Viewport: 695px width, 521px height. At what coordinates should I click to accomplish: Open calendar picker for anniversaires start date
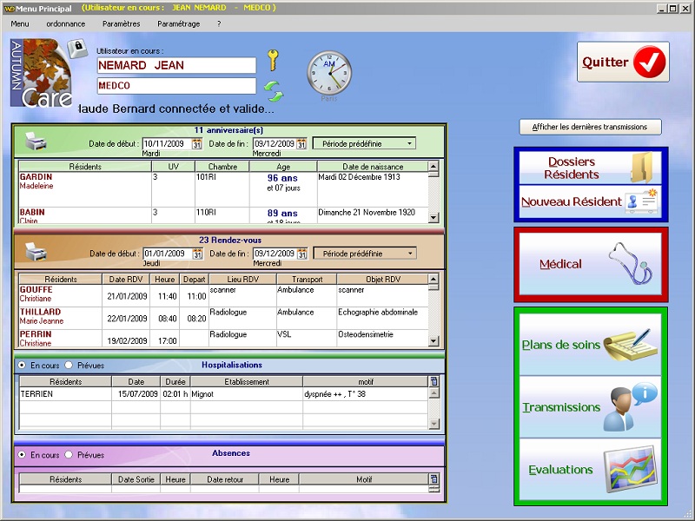pos(196,143)
